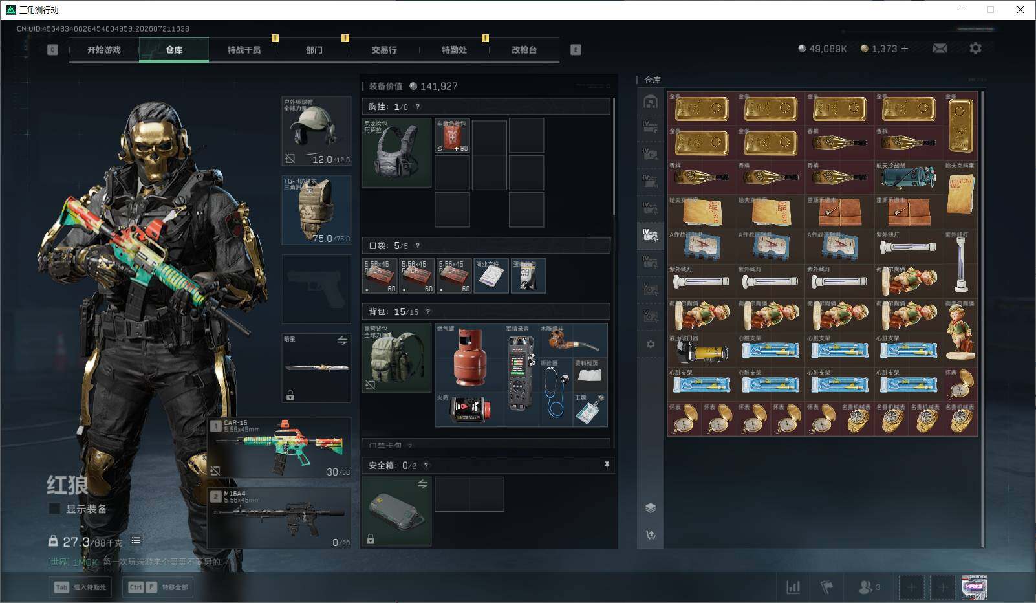Select the 户外棒球帽 helmet slot
Screen dimensions: 1036x603
pos(316,131)
